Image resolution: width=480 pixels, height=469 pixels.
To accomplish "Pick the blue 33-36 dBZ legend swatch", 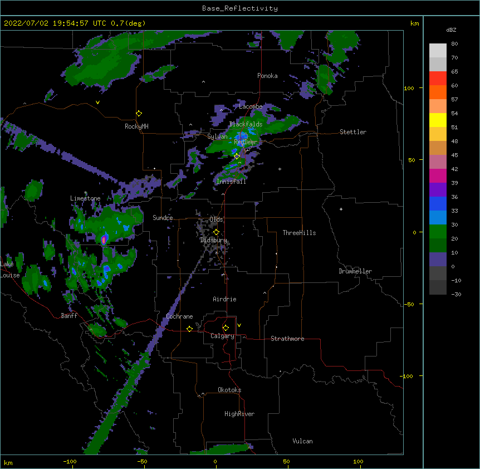I will (438, 203).
